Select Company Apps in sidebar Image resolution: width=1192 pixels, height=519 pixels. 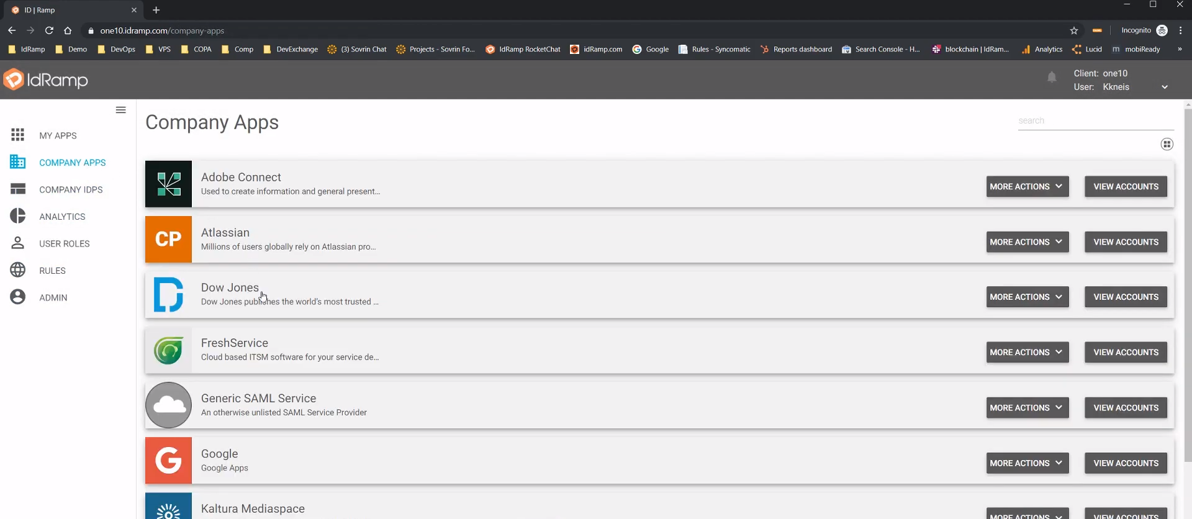tap(72, 163)
